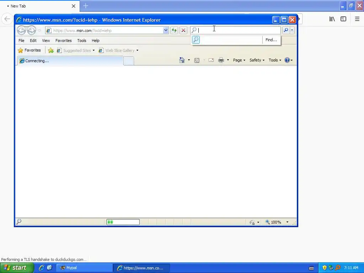Select the Connecting... tab

point(70,61)
